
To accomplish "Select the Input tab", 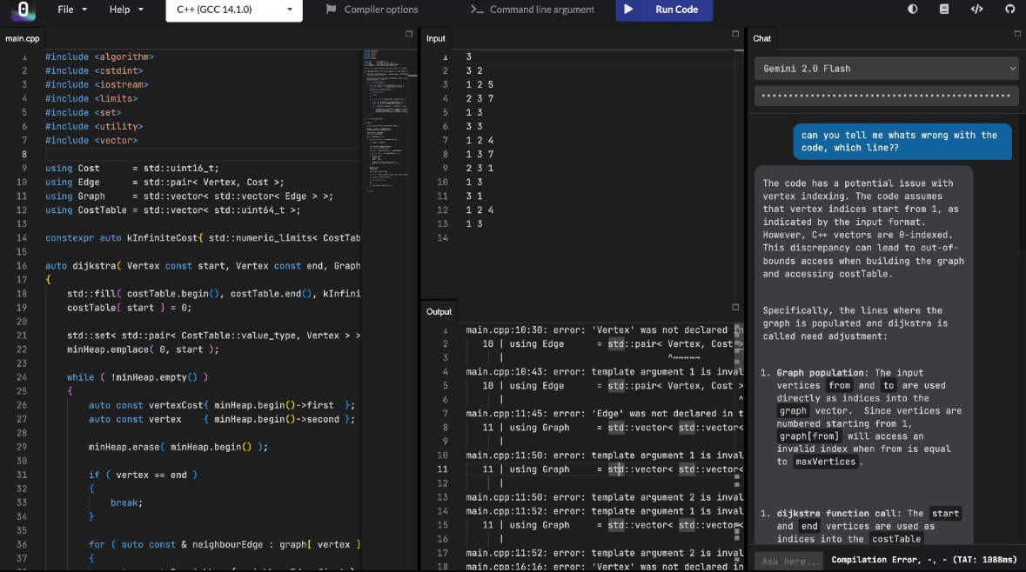I will pyautogui.click(x=436, y=38).
